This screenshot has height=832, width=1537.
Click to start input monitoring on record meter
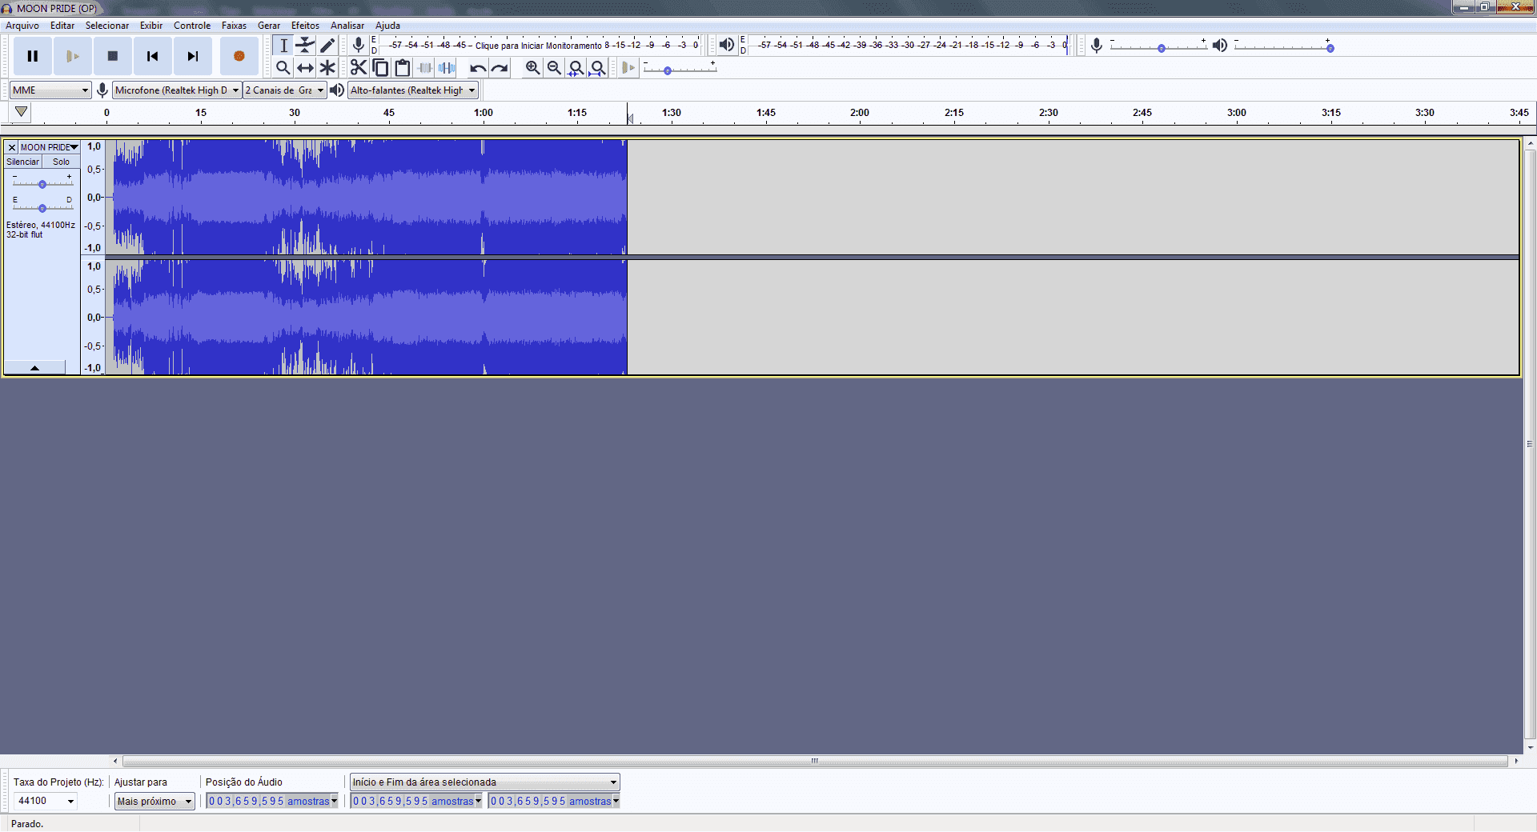tap(539, 46)
